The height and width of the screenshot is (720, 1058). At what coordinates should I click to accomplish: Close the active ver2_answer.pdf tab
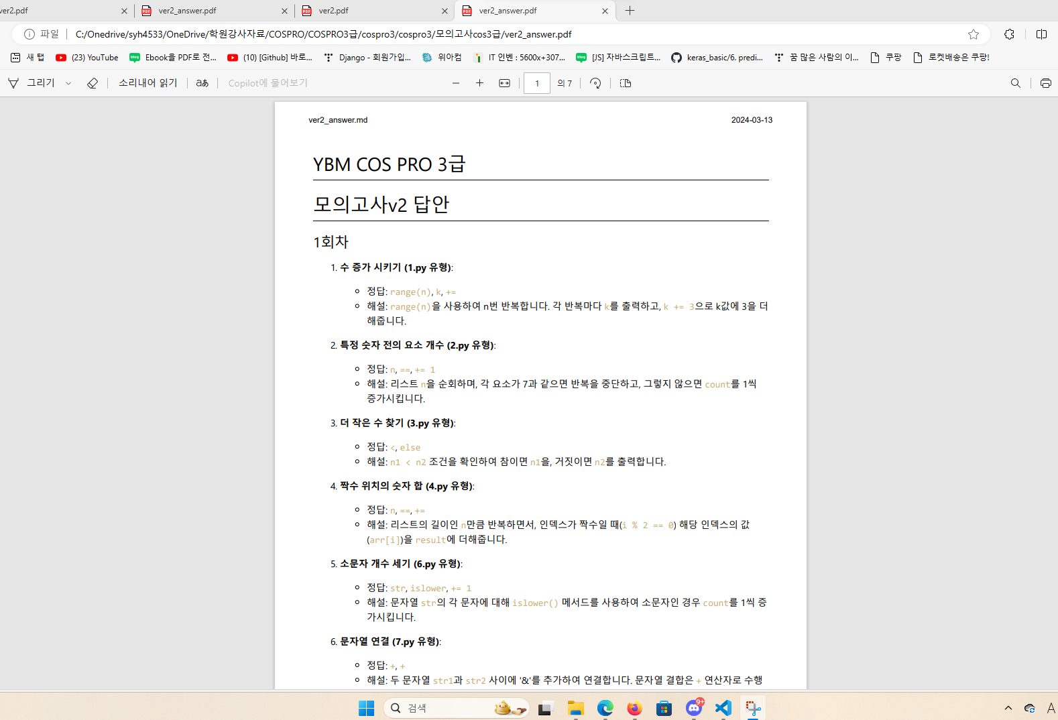[605, 11]
